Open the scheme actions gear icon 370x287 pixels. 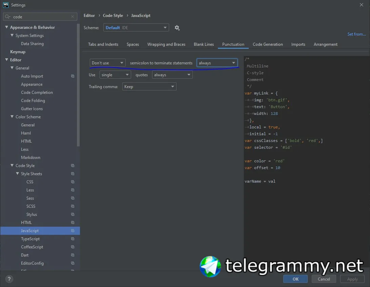click(x=177, y=28)
